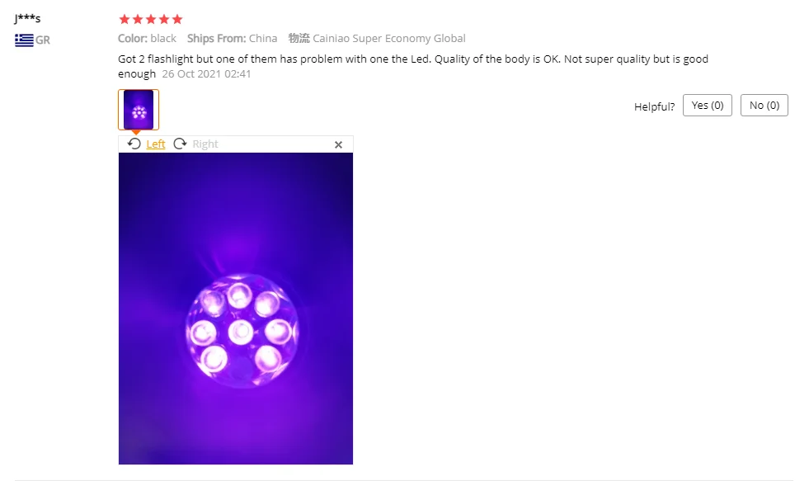The height and width of the screenshot is (481, 809).
Task: Click the rotate right arrow icon
Action: [180, 144]
